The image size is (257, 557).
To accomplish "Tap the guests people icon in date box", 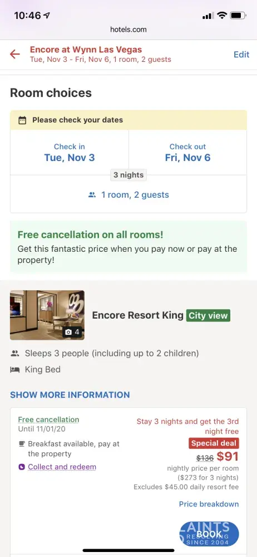I will coord(92,194).
